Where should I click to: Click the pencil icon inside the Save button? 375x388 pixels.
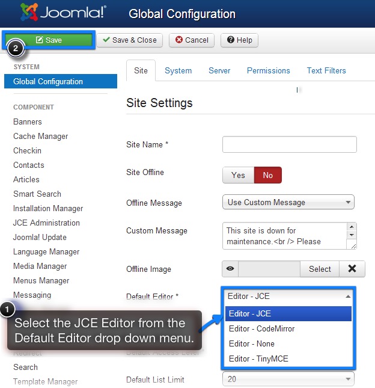tap(39, 40)
